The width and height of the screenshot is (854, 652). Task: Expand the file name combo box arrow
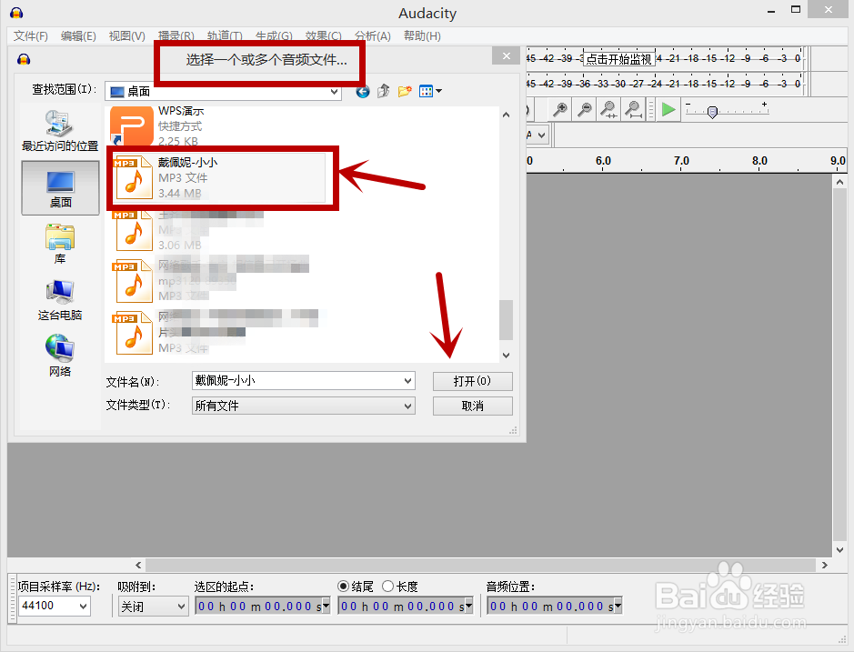pos(408,381)
